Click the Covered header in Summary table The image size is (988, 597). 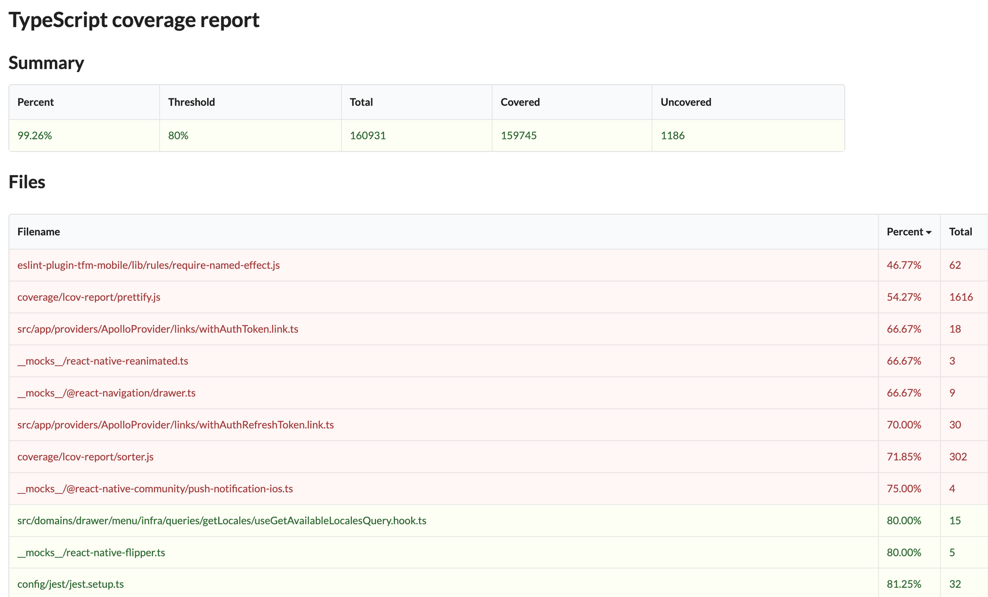tap(520, 102)
